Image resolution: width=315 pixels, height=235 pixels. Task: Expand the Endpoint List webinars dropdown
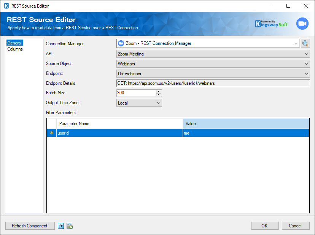213,74
